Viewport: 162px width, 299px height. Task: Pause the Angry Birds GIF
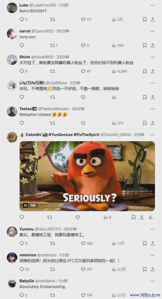(25, 205)
